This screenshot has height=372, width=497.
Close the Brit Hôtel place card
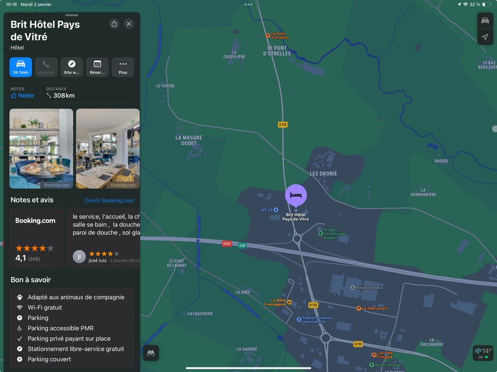(129, 24)
